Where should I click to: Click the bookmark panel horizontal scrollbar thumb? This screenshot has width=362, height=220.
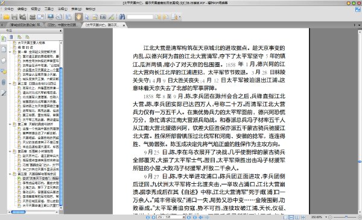[18, 212]
